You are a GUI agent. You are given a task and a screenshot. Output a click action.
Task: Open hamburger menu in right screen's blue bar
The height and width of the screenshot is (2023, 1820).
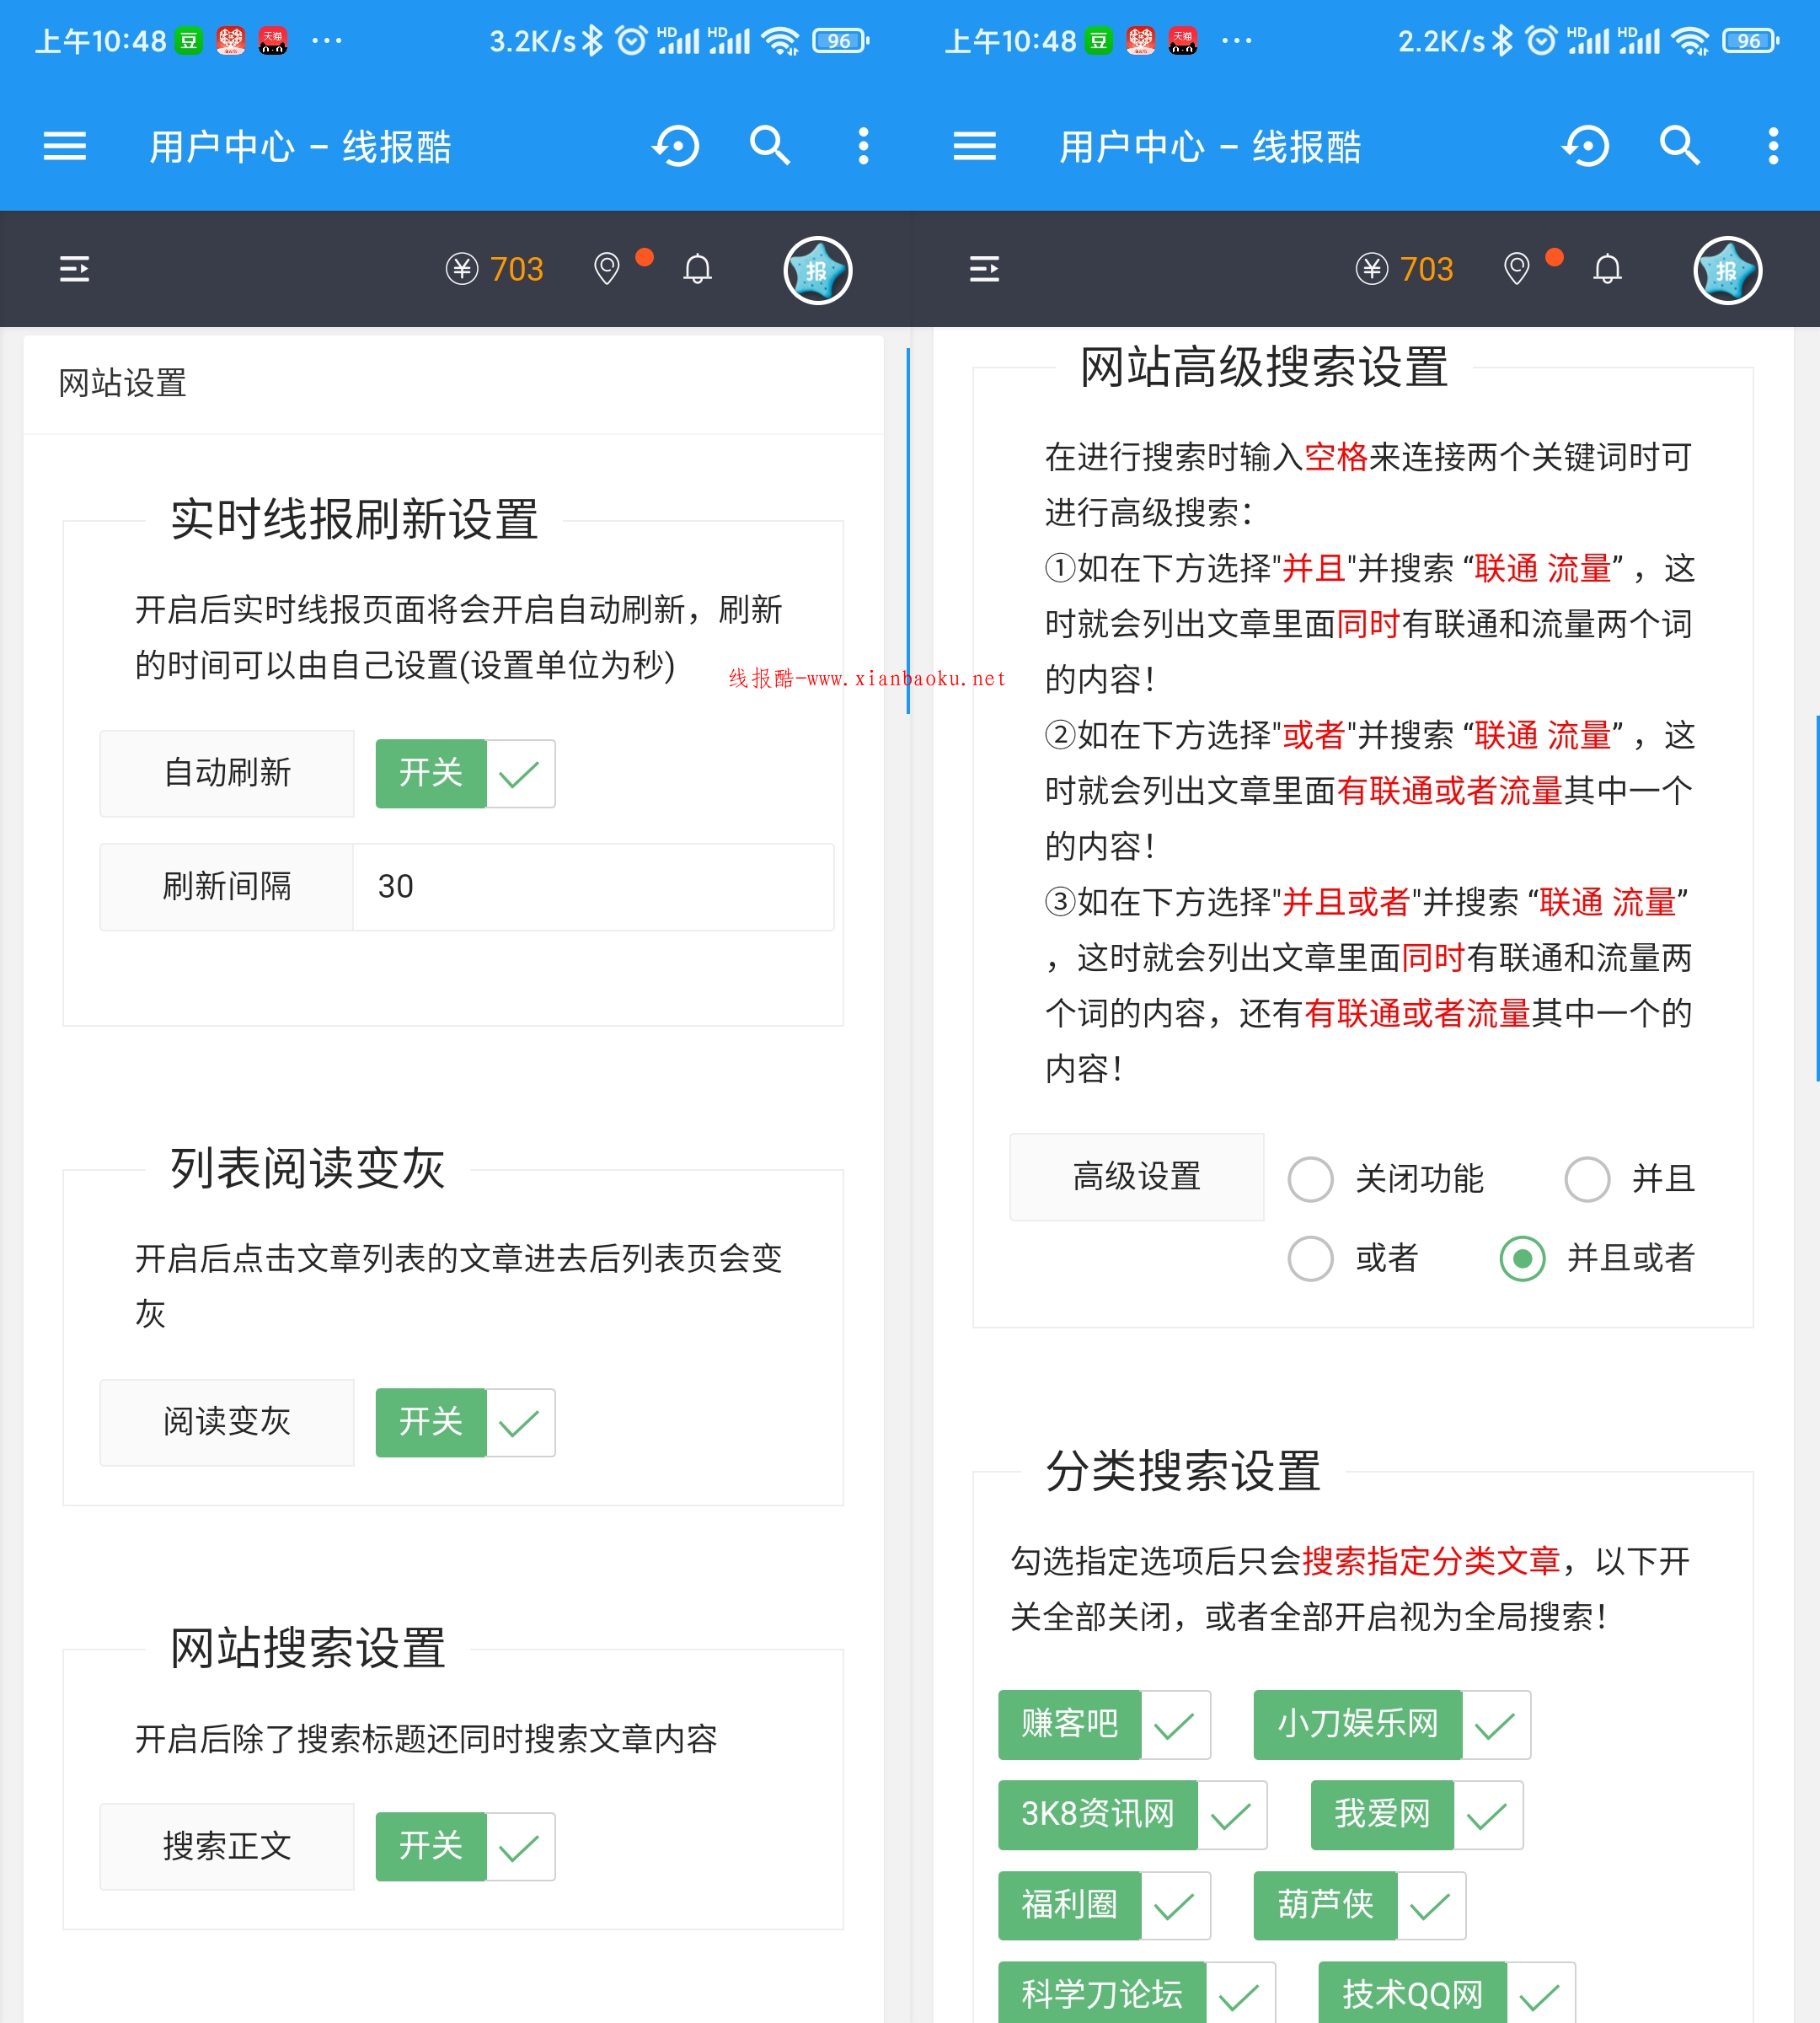975,147
